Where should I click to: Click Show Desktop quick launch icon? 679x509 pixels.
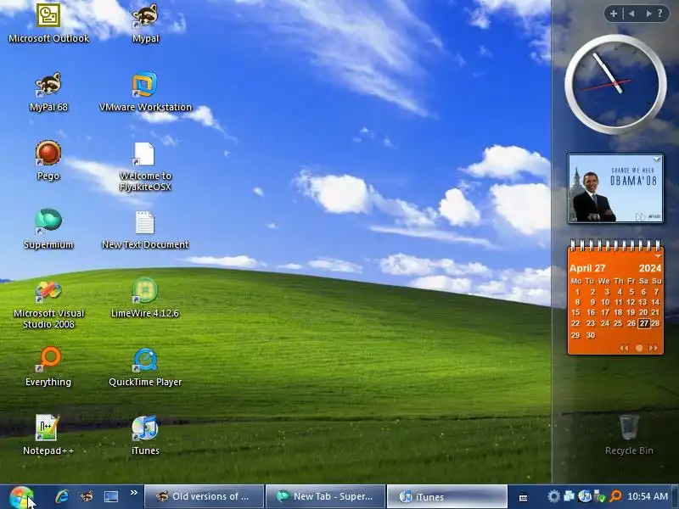pos(111,497)
